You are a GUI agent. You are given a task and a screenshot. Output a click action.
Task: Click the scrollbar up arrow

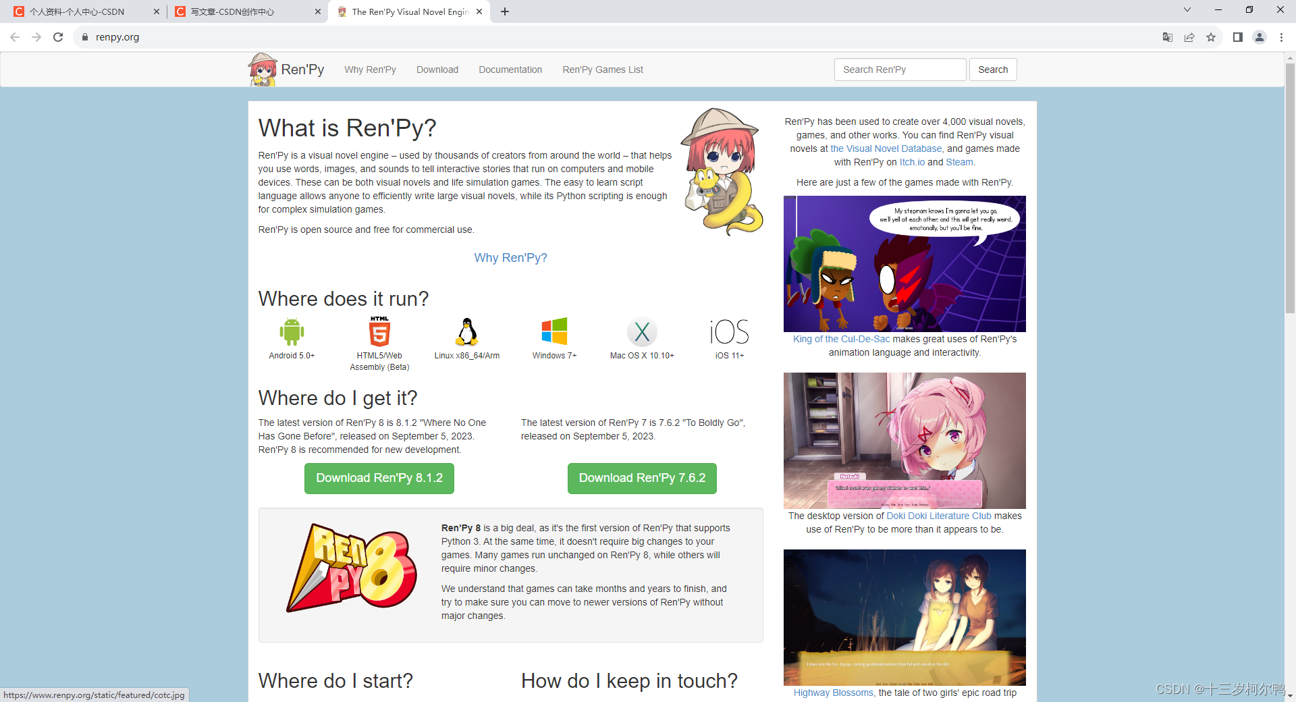(x=1290, y=57)
